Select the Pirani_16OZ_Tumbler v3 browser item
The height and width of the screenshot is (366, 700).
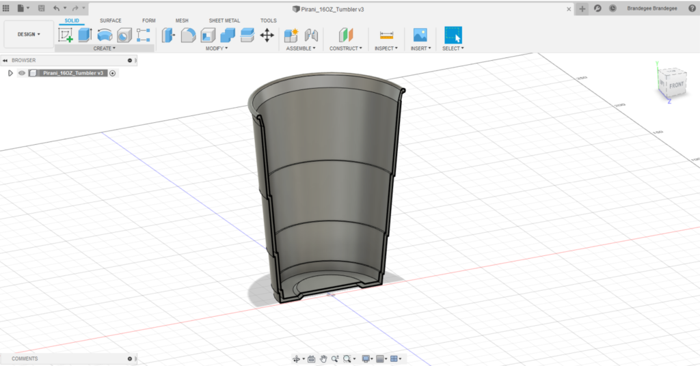[73, 73]
